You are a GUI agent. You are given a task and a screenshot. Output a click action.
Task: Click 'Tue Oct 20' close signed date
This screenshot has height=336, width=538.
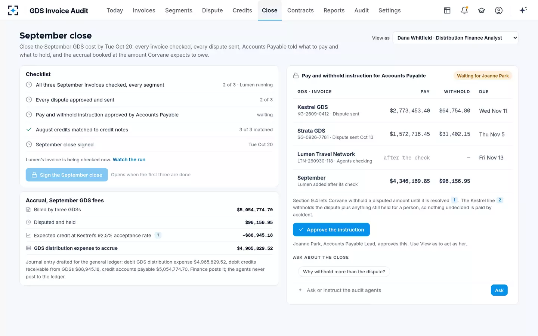[260, 145]
